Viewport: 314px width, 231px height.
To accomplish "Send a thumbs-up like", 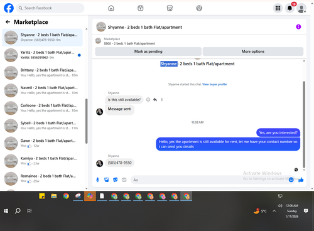I will 301,180.
